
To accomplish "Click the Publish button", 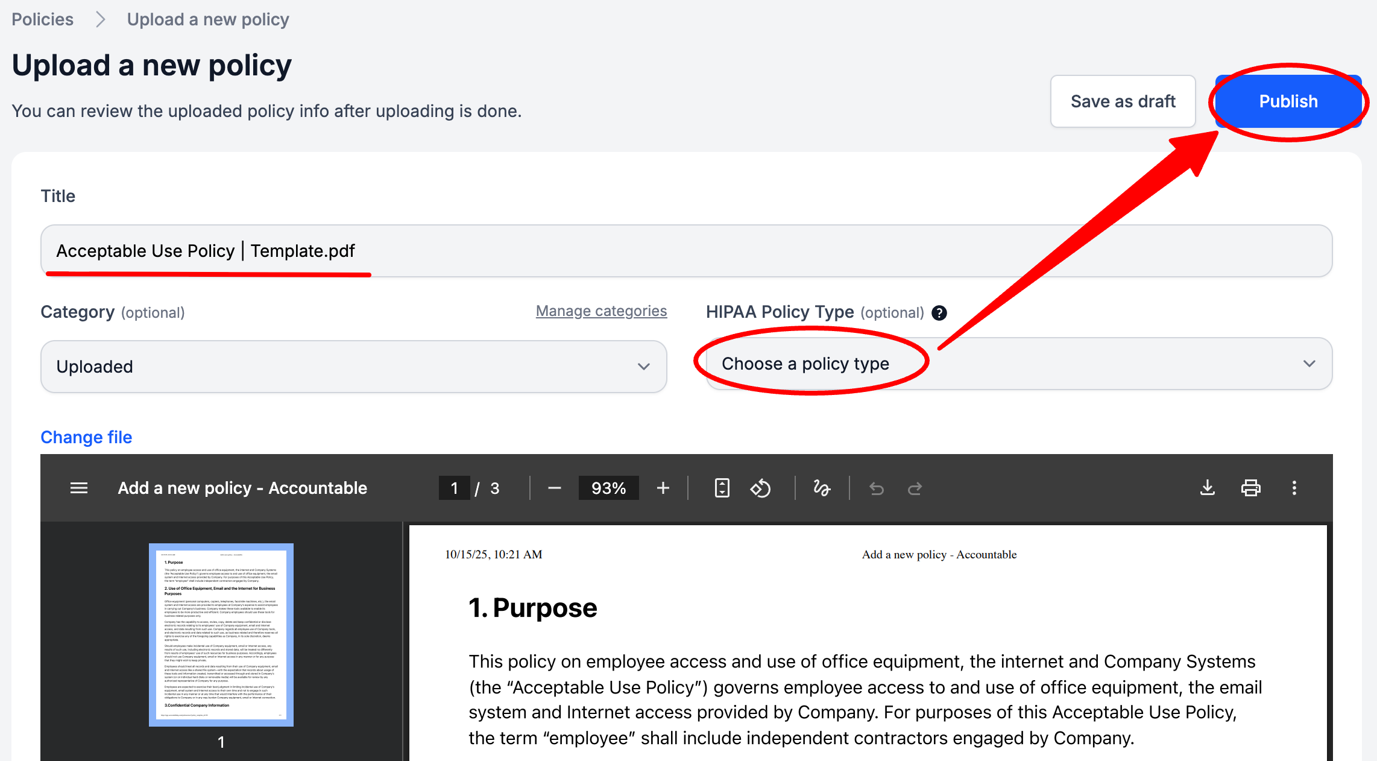I will coord(1288,101).
